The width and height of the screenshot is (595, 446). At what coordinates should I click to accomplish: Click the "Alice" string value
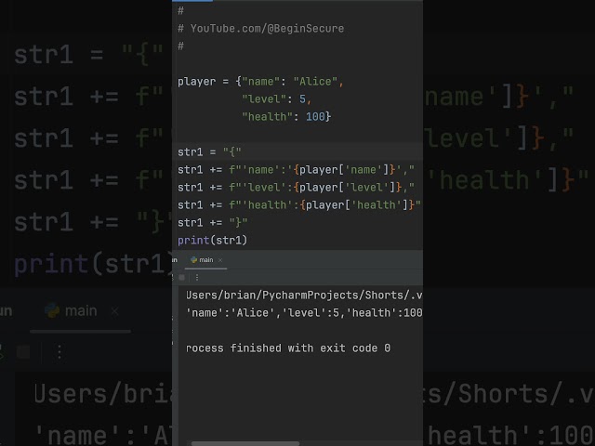(315, 82)
